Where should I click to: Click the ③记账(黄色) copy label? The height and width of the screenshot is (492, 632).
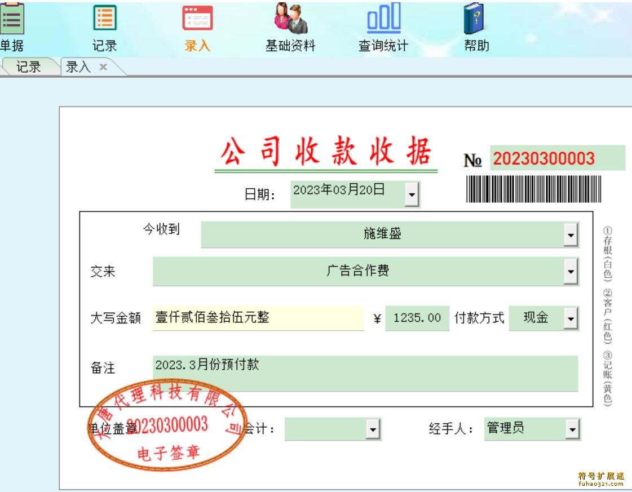[607, 378]
